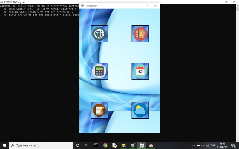Click the console scrollbar down arrow
The height and width of the screenshot is (149, 239).
pyautogui.click(x=237, y=140)
